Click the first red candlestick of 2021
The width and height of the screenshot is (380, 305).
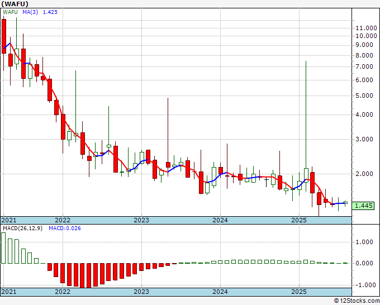[4, 36]
